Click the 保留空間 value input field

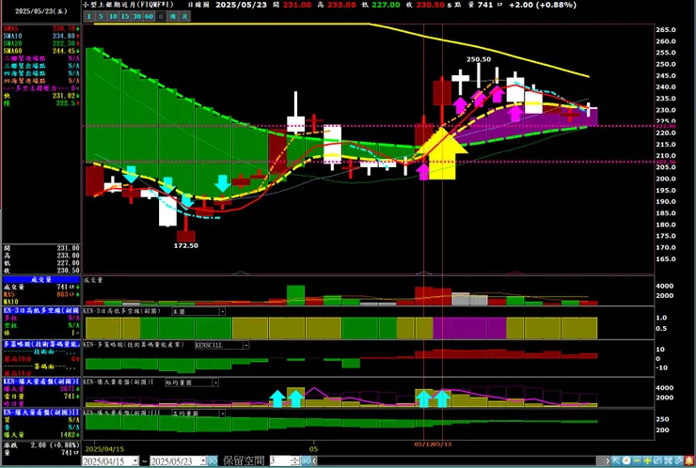279,461
